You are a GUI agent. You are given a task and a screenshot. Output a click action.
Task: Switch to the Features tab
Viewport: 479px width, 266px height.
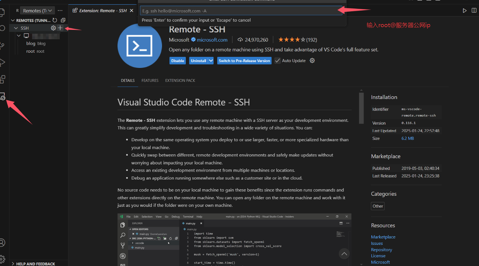coord(150,80)
